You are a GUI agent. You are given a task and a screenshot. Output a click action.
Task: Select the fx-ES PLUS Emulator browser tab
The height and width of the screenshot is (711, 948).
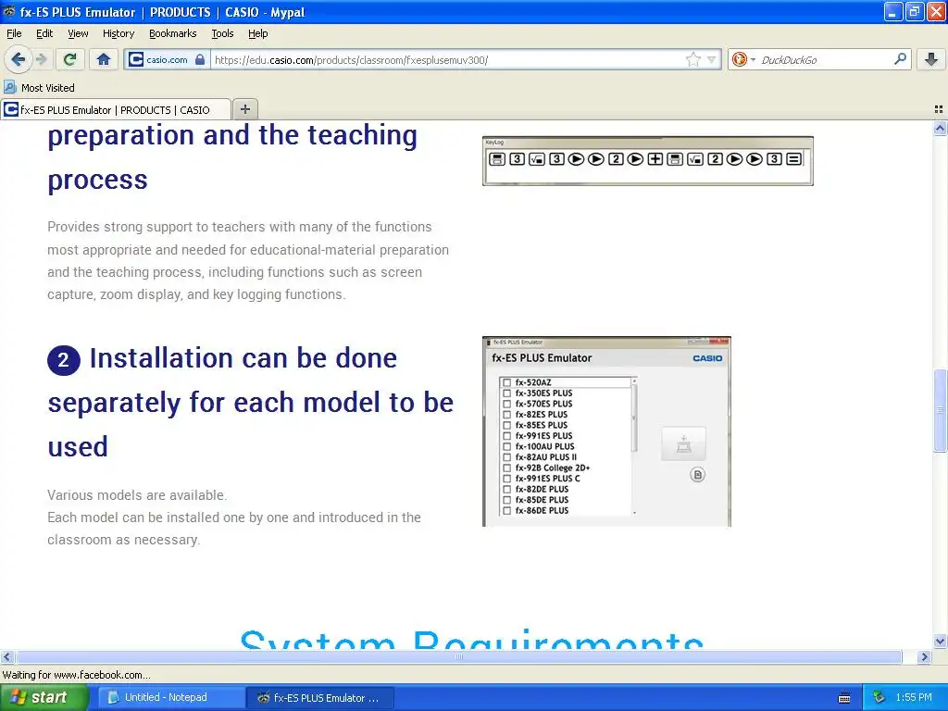pos(116,110)
